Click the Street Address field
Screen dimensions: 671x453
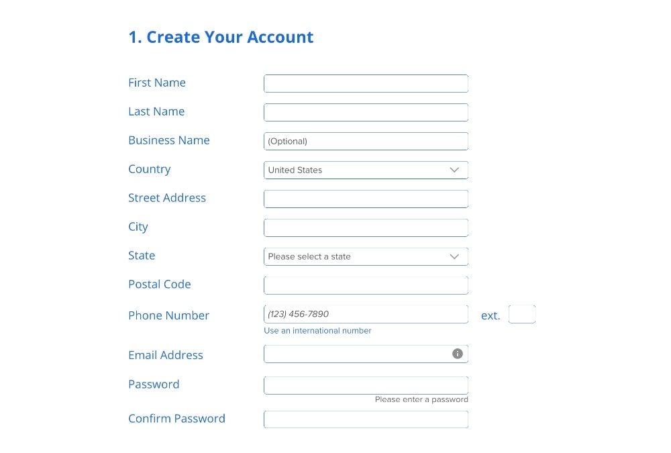click(x=366, y=199)
